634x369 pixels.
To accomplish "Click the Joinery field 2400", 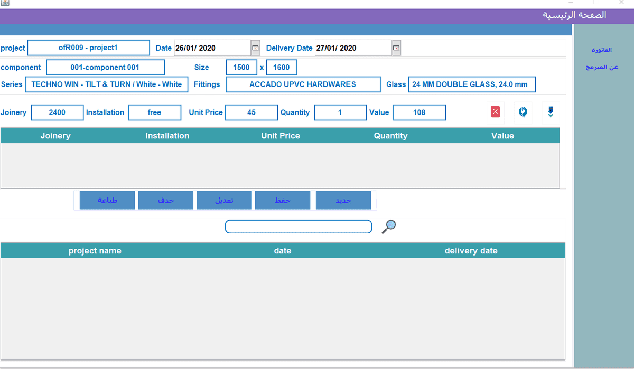I will [x=57, y=112].
